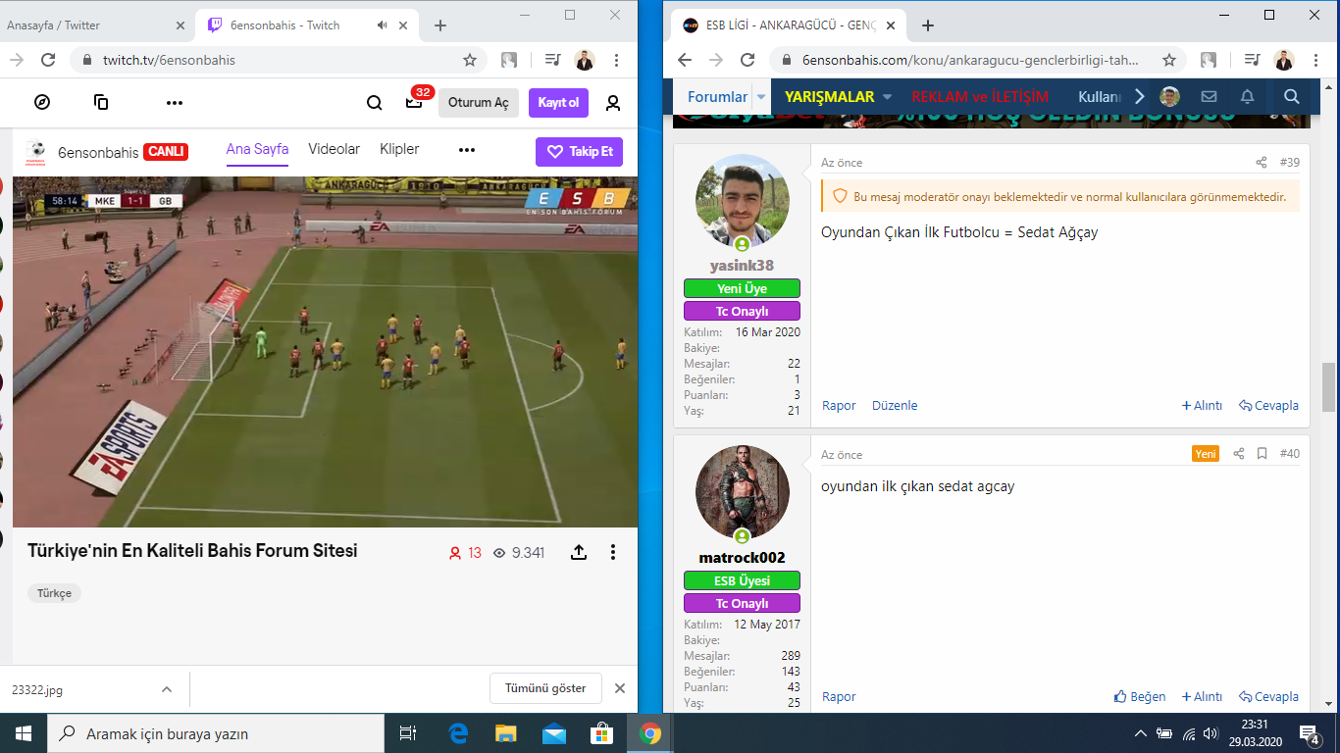Click the Windows taskbar search box

[x=215, y=733]
